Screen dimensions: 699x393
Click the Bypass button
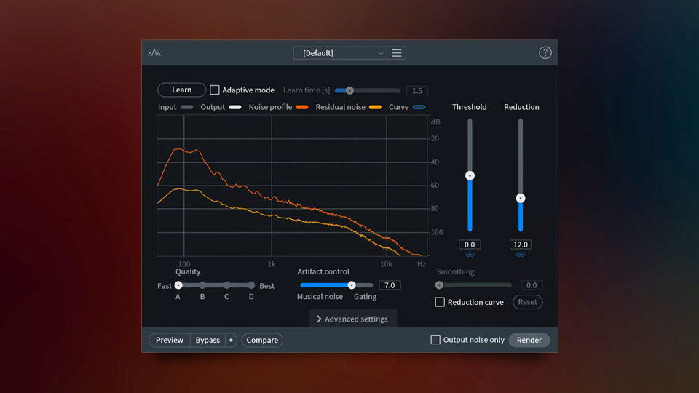click(208, 340)
